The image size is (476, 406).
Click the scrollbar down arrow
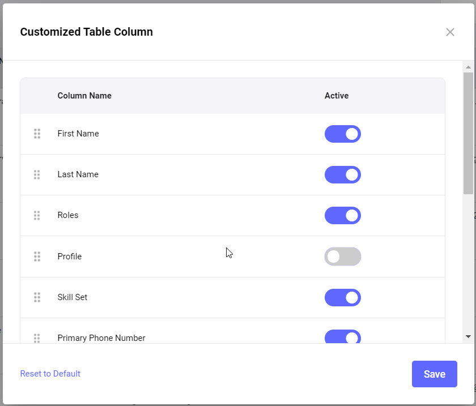pyautogui.click(x=468, y=336)
